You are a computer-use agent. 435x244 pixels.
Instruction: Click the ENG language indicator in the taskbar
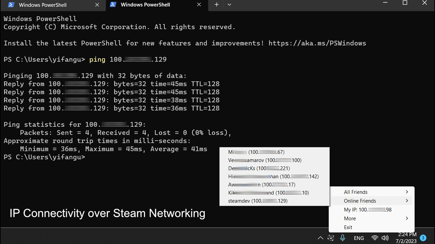coord(359,238)
